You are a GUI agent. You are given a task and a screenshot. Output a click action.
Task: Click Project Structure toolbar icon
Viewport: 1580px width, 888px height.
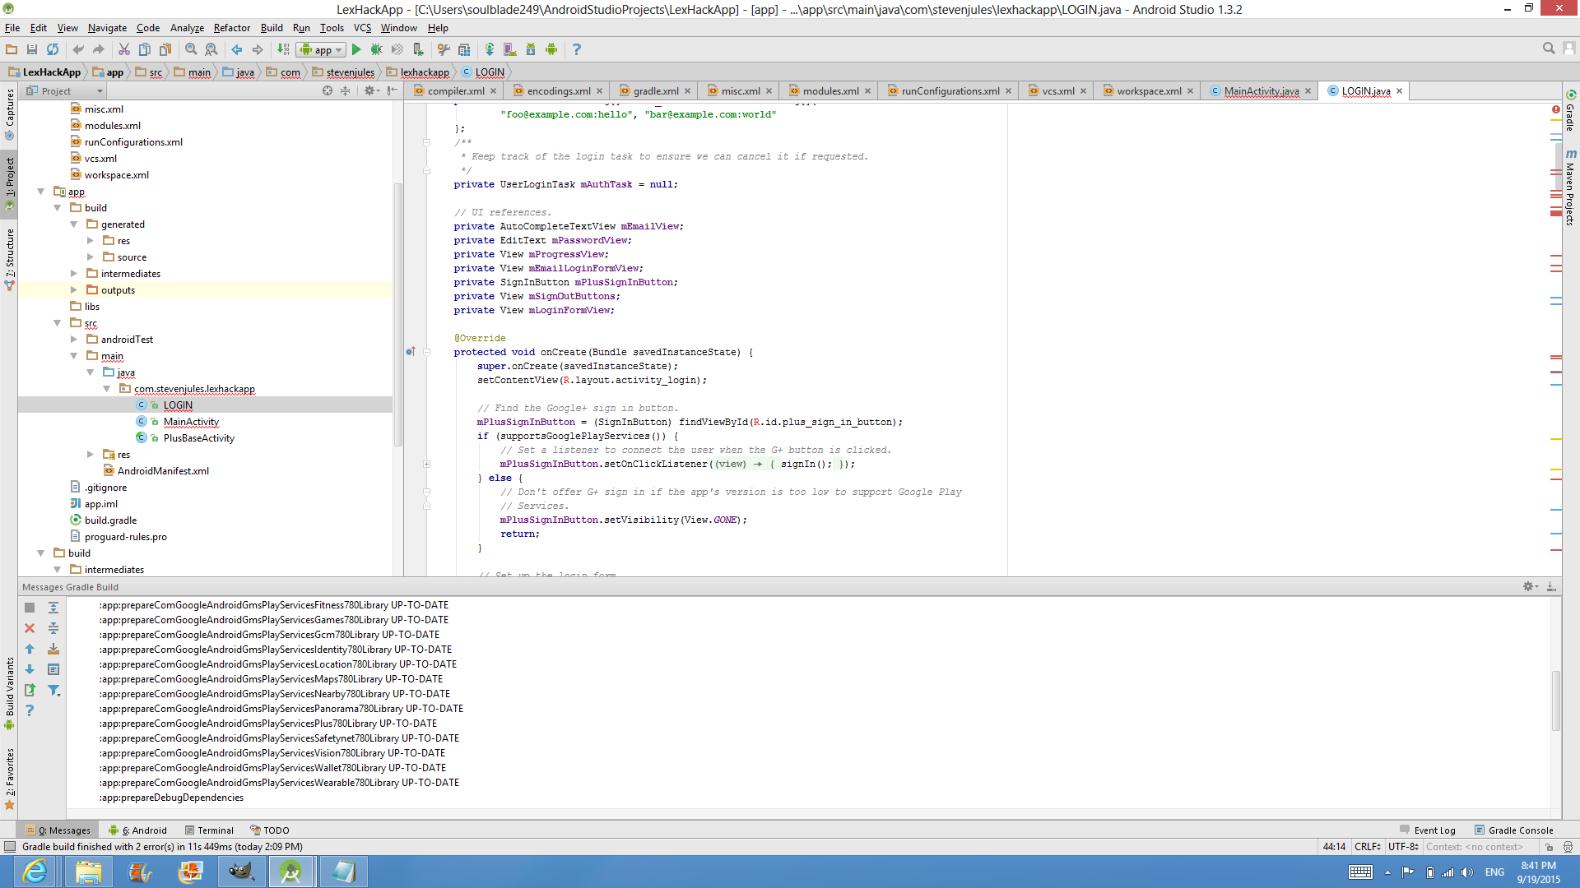[464, 49]
